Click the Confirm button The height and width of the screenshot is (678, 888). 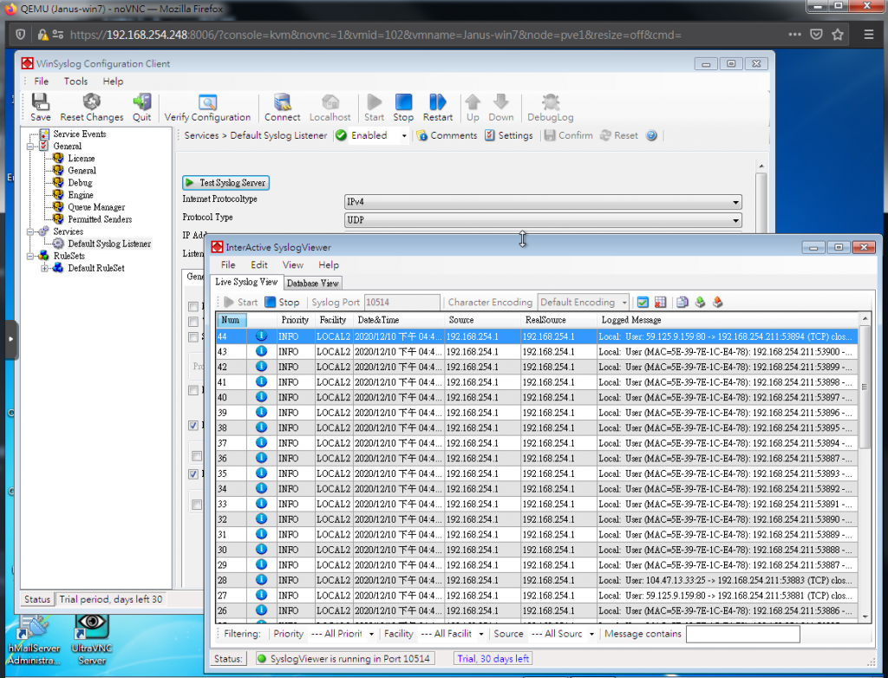[569, 135]
